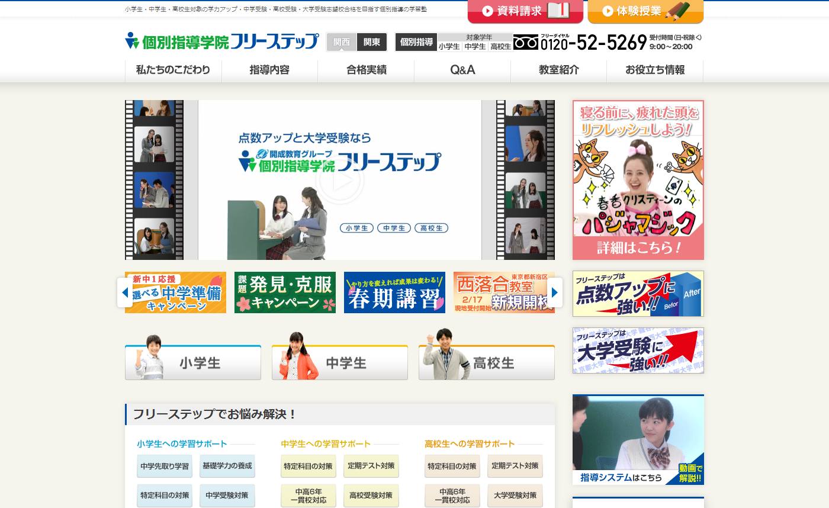
Task: Click 高校受験対策 button
Action: point(371,496)
